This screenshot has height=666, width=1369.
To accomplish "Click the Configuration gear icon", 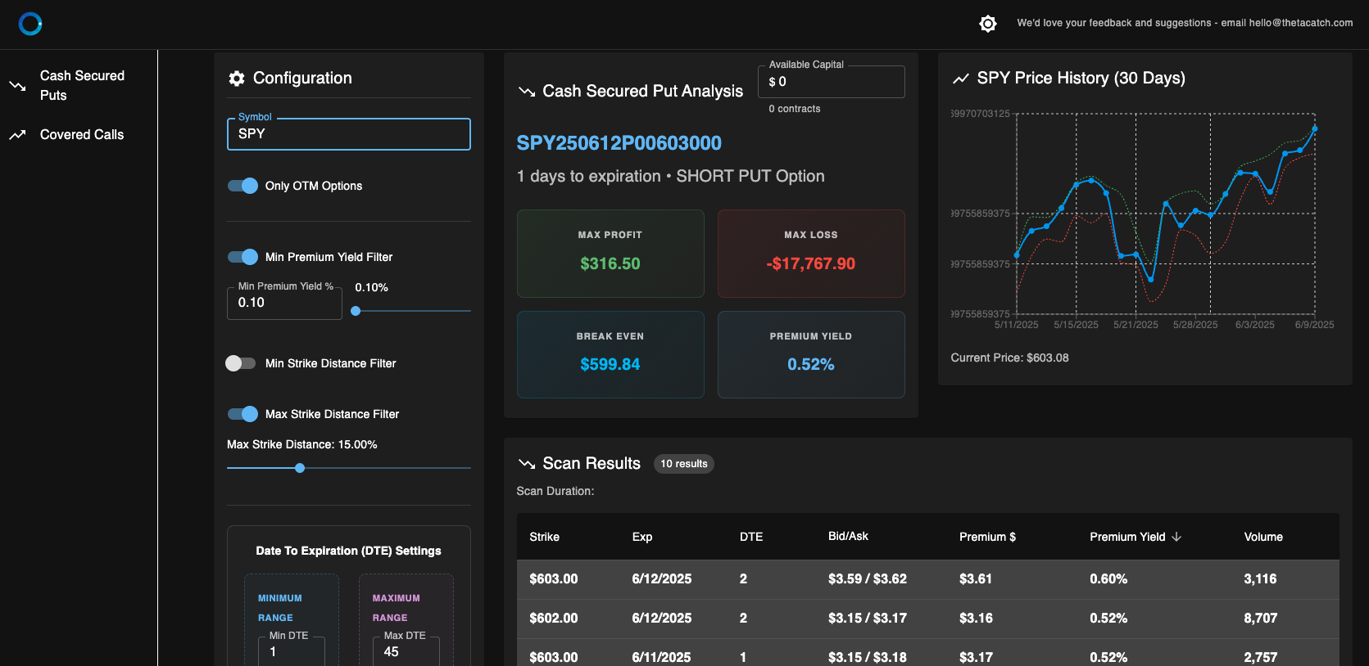I will [x=237, y=78].
